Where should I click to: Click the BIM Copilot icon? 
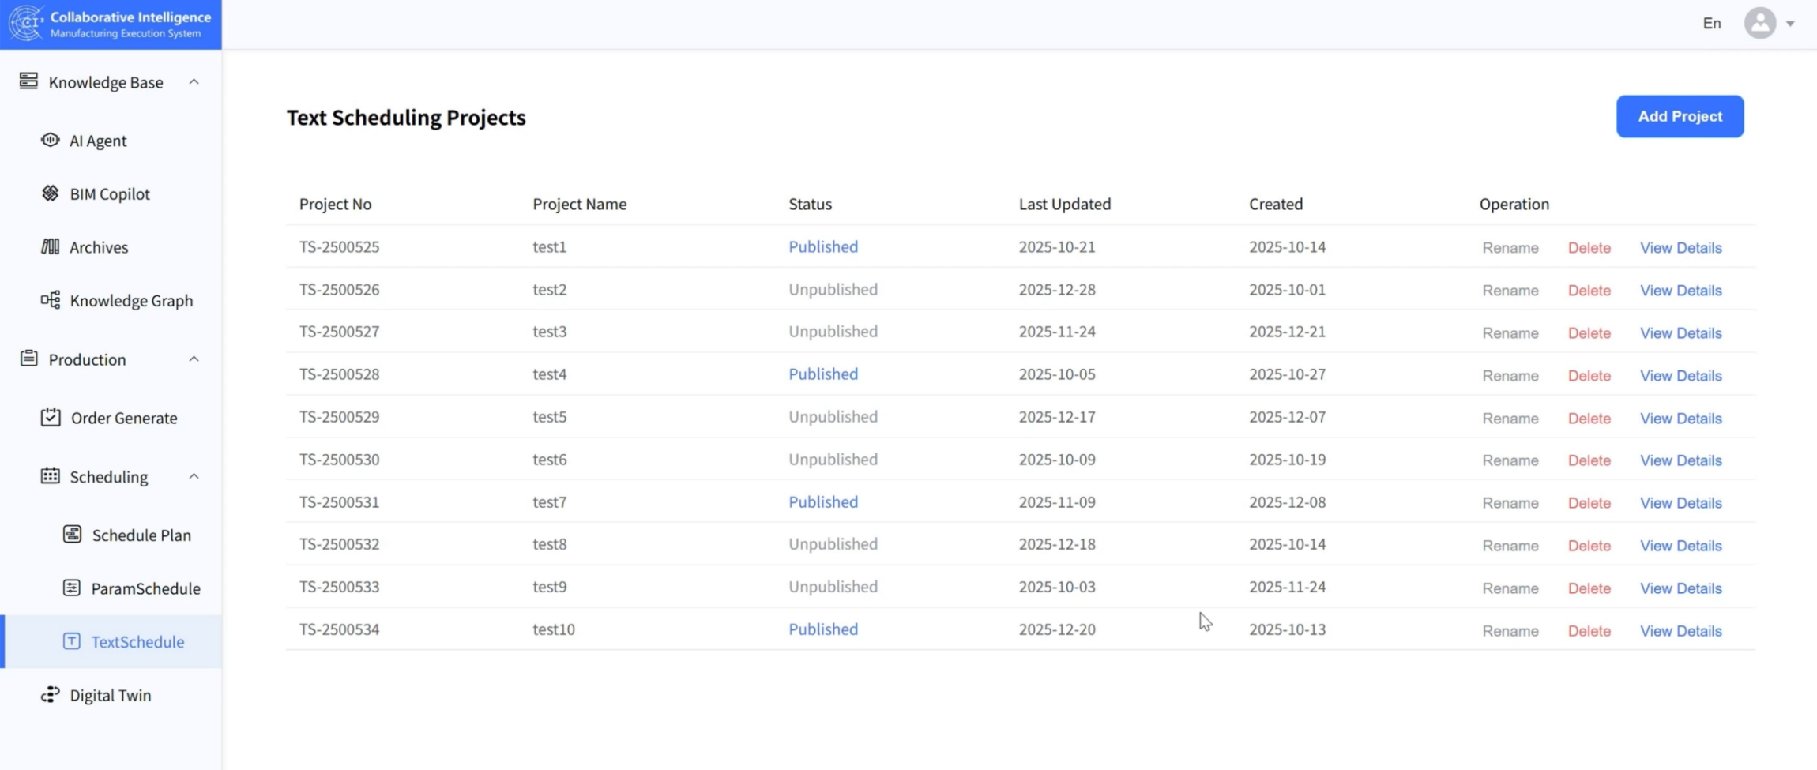(50, 193)
